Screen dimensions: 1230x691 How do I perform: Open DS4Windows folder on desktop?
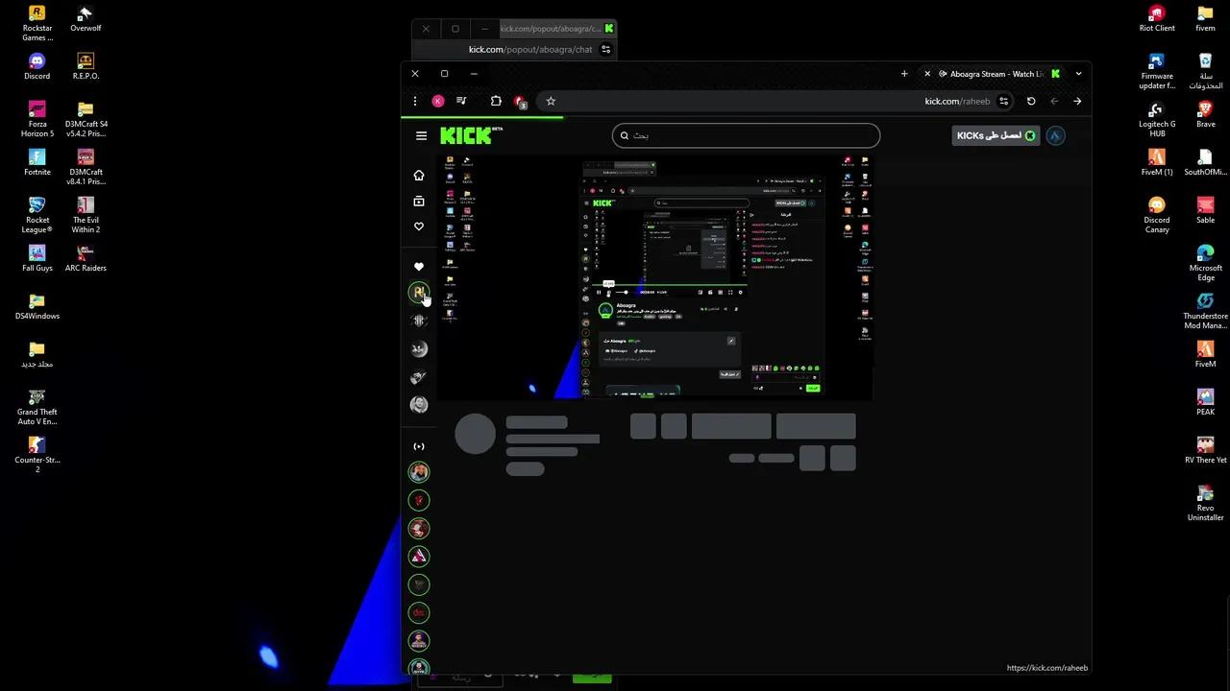pos(37,307)
